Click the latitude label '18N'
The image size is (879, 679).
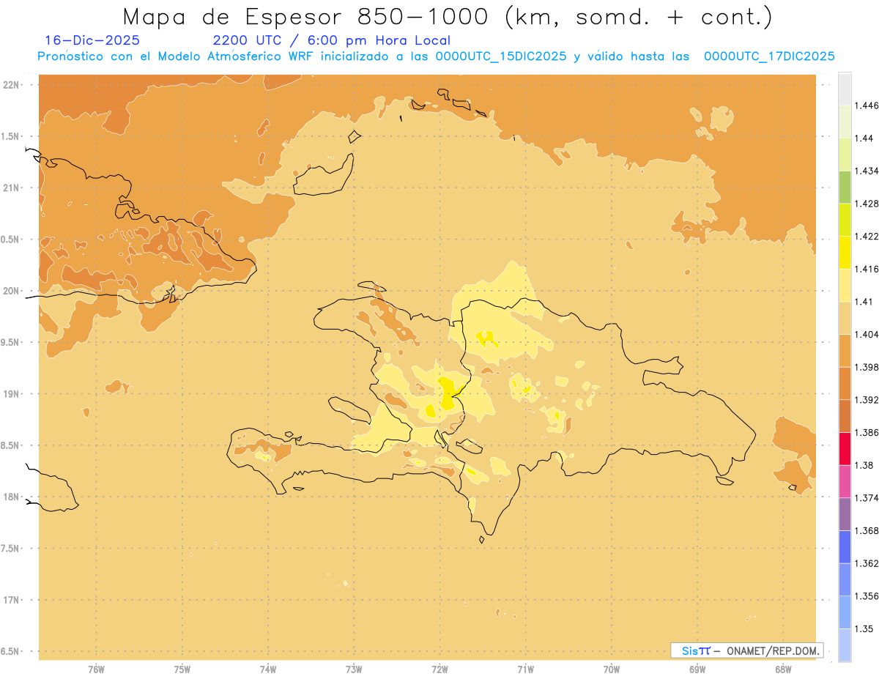coord(12,497)
